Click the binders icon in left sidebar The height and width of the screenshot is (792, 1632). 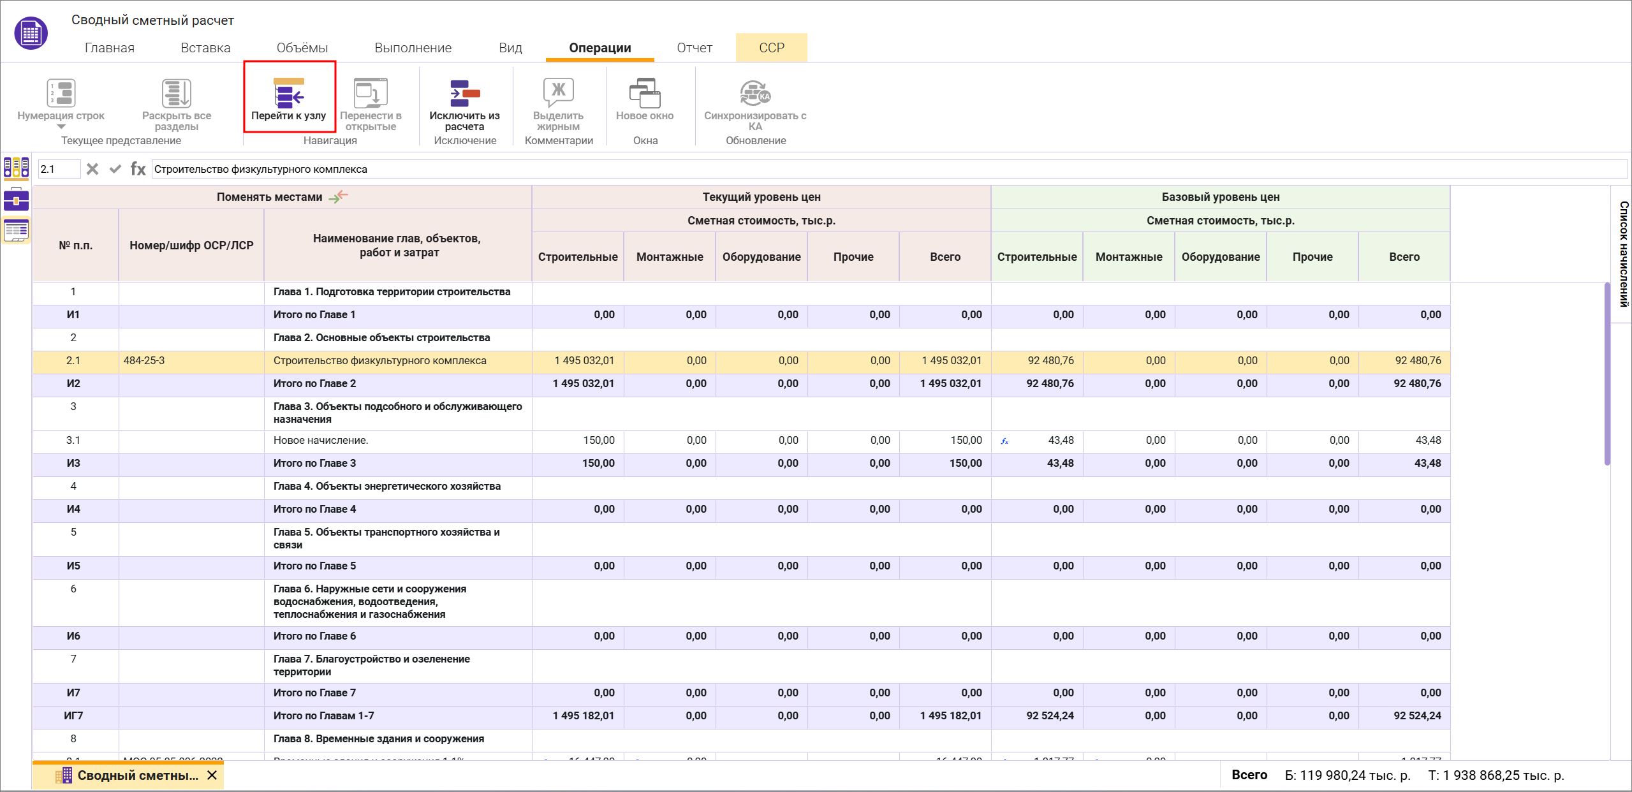pyautogui.click(x=16, y=168)
